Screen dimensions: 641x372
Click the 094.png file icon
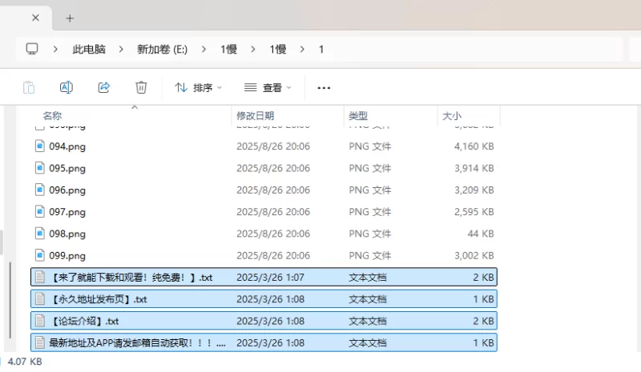coord(39,146)
